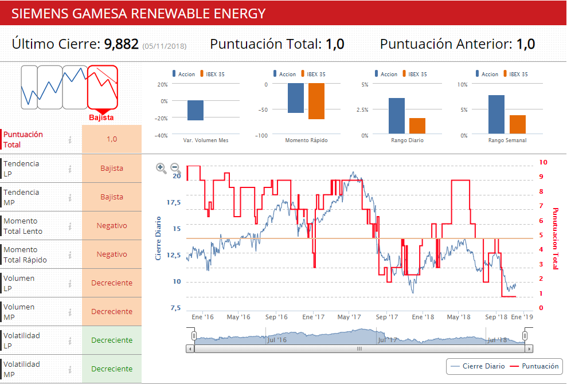Click blue Accion bar in Rango Diario
This screenshot has width=567, height=384.
pos(397,116)
